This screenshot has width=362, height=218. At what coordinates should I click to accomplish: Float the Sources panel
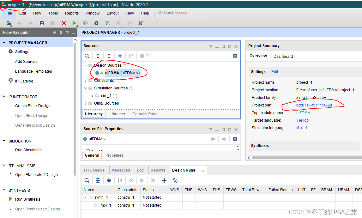coord(229,46)
